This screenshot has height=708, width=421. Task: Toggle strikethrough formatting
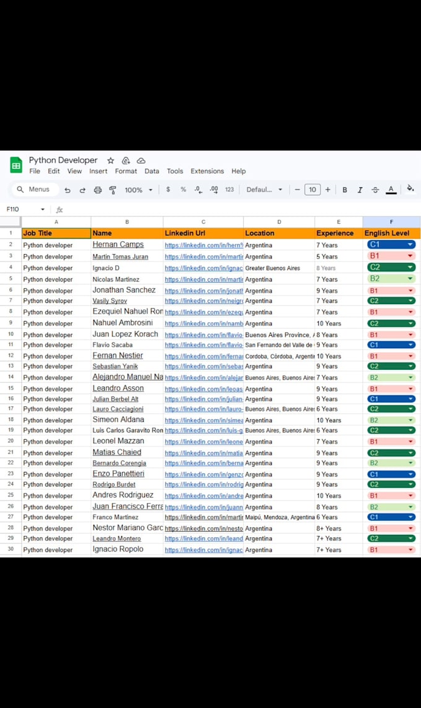(x=375, y=190)
